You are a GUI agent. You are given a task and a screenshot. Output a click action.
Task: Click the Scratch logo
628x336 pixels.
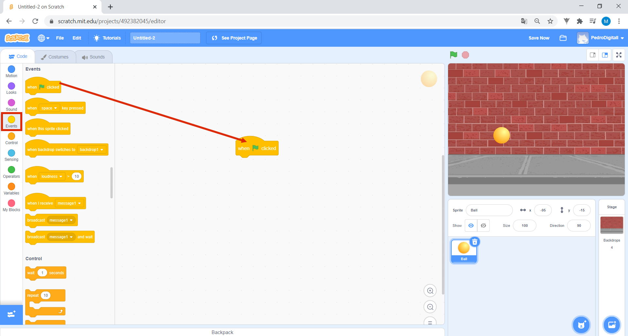click(x=17, y=38)
